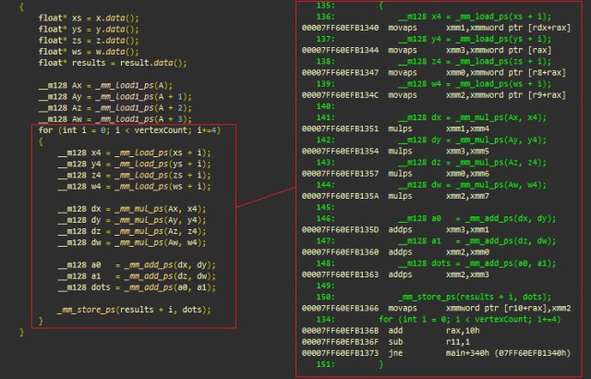Click the mulps at address 00007FF60EFB1354
591x379 pixels.
[395, 152]
